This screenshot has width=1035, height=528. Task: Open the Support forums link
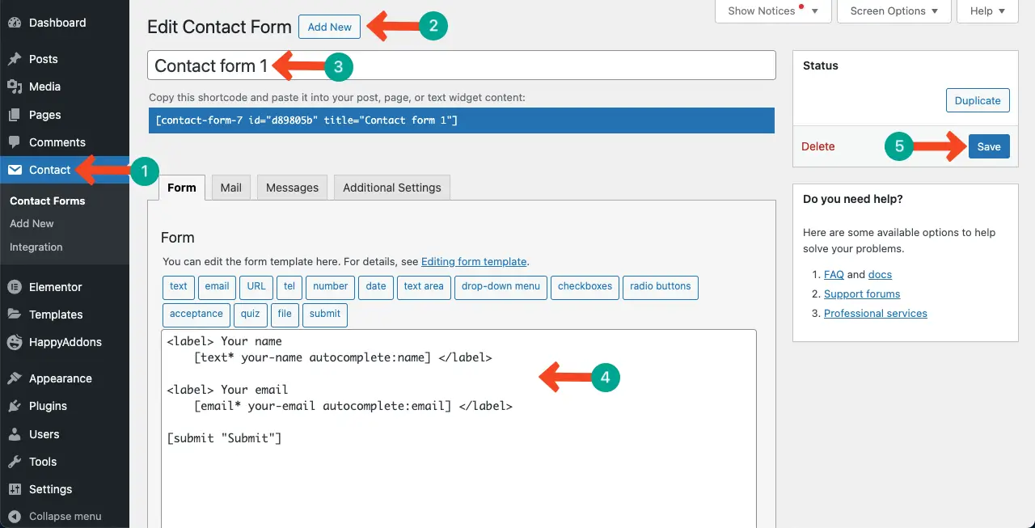(x=862, y=294)
